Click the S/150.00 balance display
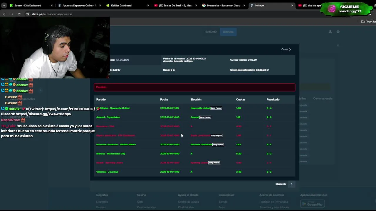 pyautogui.click(x=211, y=32)
